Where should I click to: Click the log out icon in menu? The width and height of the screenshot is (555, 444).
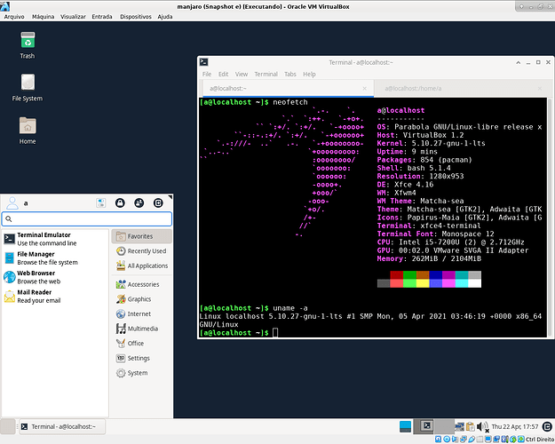pos(159,203)
